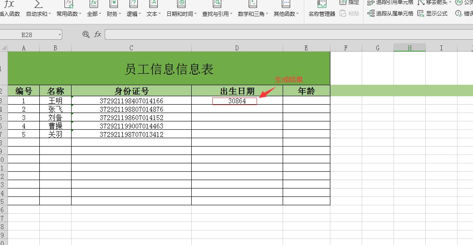
Task: Click the 员工信息信息表 title cell
Action: (169, 68)
